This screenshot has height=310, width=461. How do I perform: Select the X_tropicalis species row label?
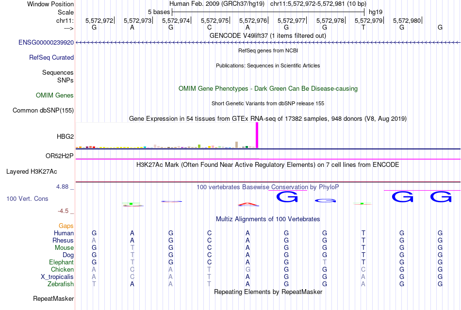coord(57,277)
